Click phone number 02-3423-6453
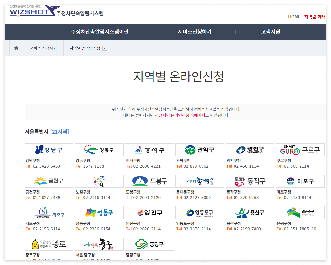 point(47,166)
